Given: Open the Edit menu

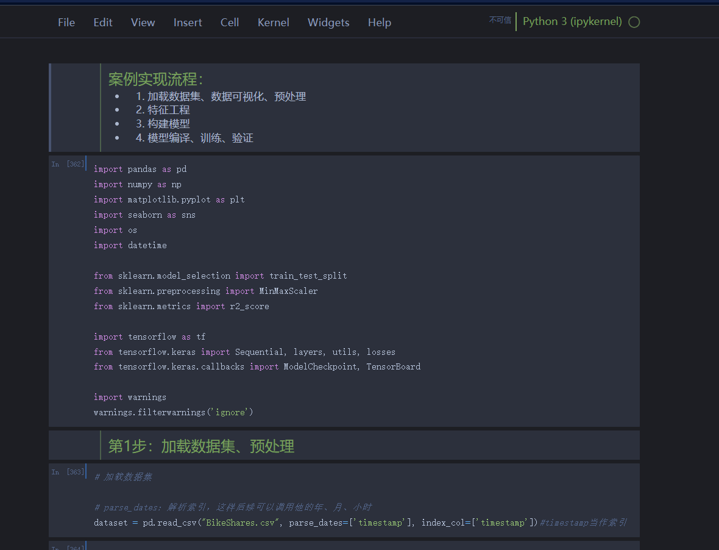Looking at the screenshot, I should (103, 23).
